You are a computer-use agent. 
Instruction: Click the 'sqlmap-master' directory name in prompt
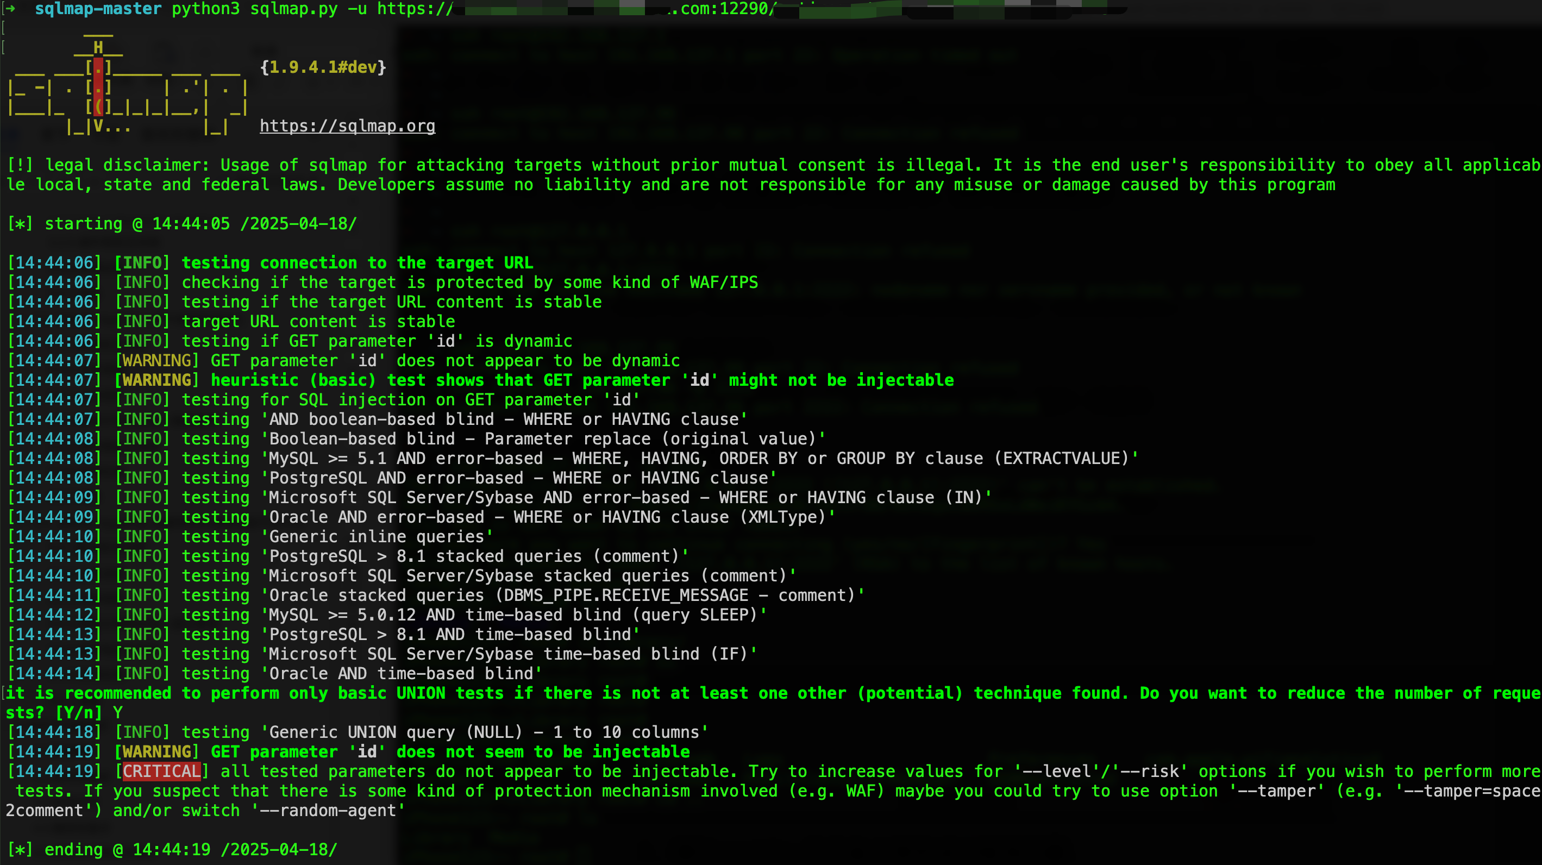98,8
